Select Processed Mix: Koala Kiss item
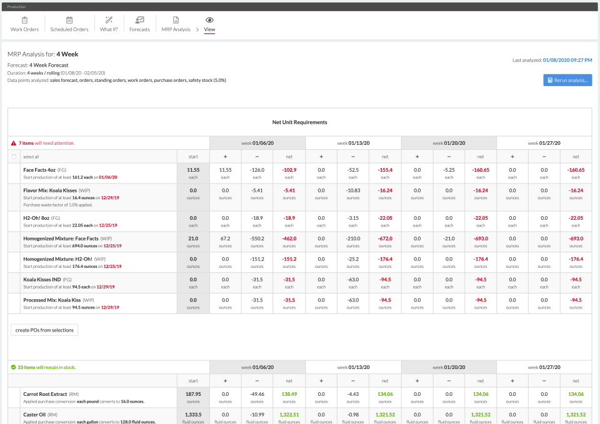The image size is (600, 424). [52, 300]
